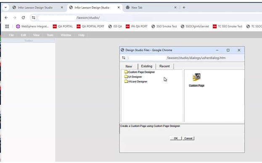This screenshot has height=163, width=262.
Task: Open the Tools menu
Action: tap(50, 35)
